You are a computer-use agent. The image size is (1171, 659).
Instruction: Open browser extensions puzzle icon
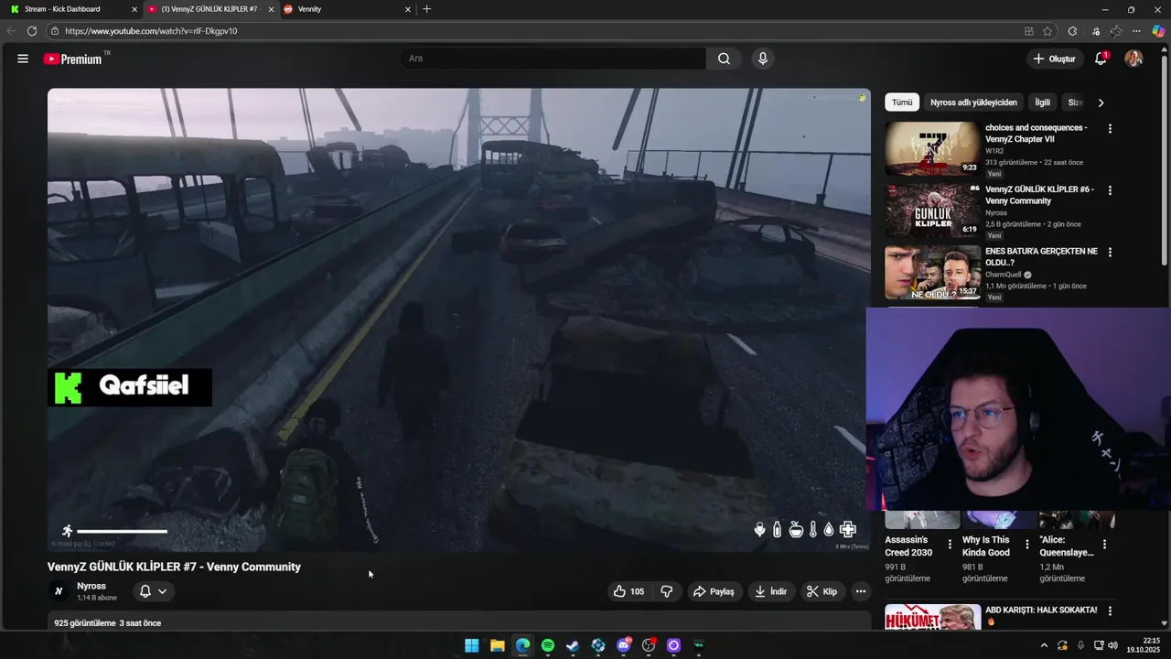click(1072, 31)
